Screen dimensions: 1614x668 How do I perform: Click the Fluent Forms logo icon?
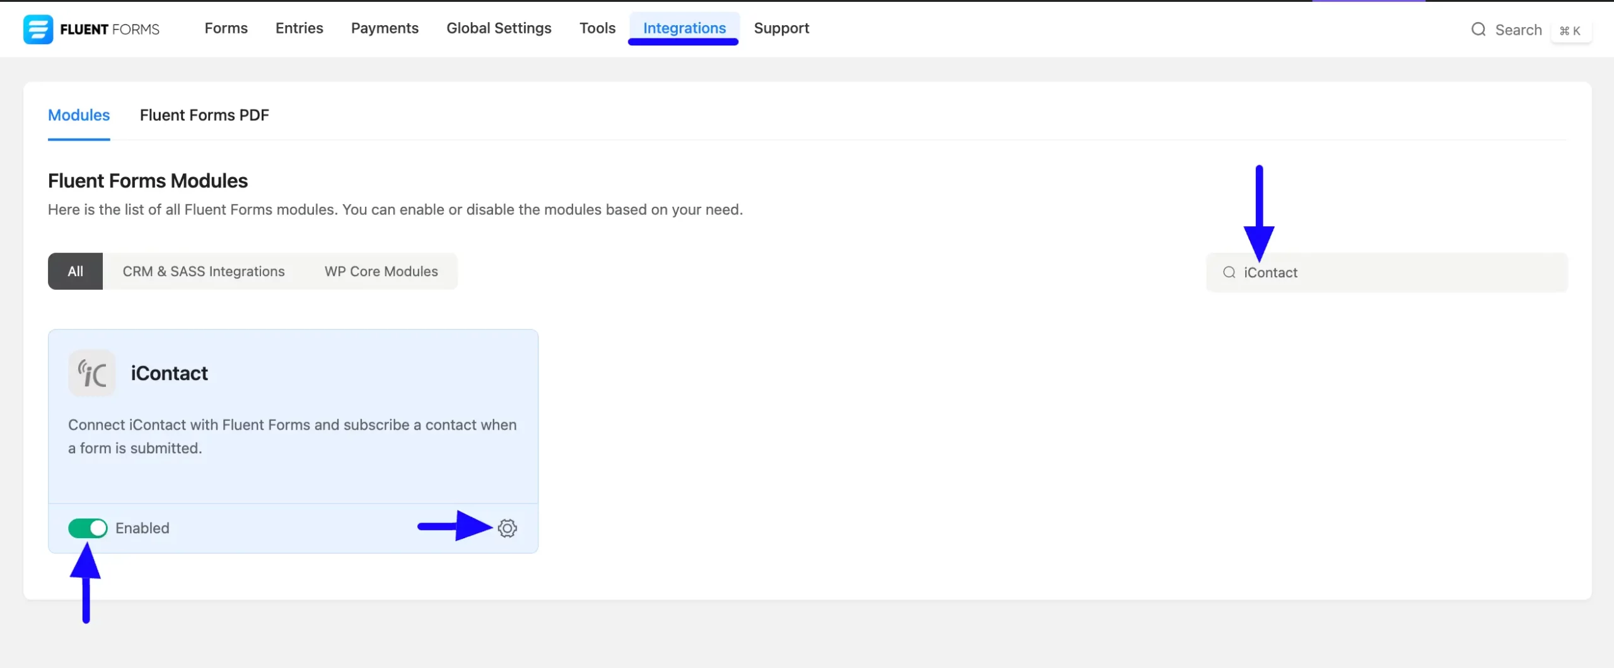click(38, 29)
